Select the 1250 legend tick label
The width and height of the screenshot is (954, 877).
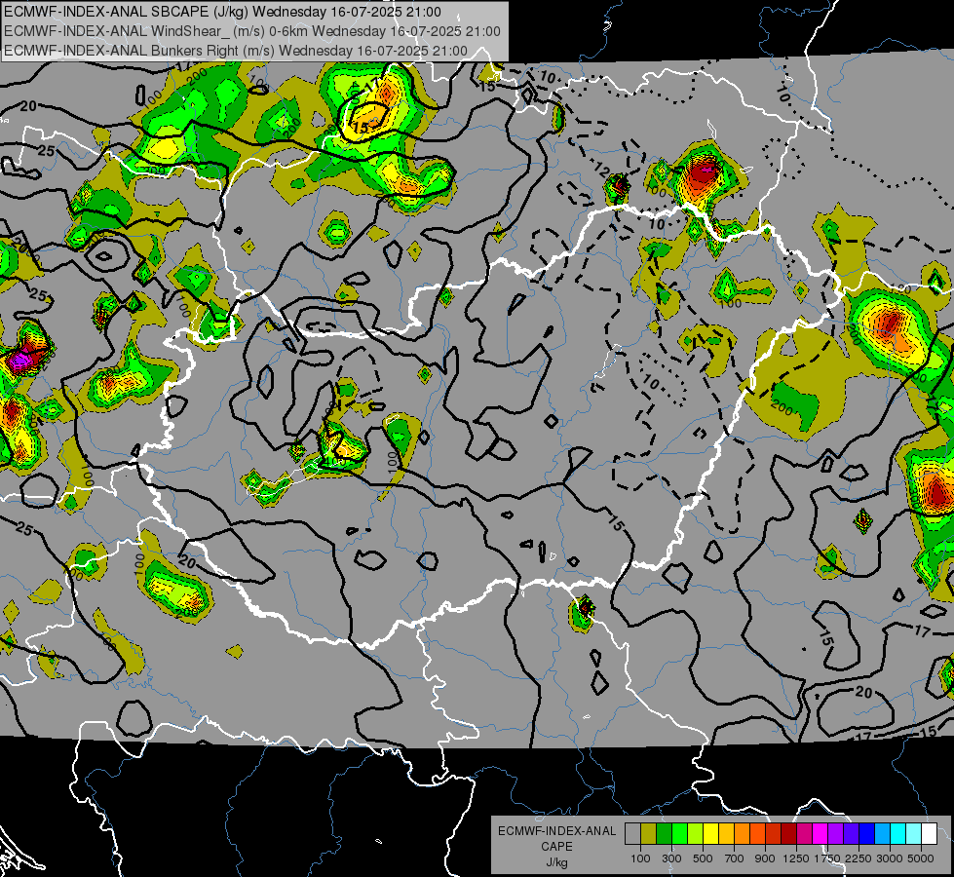coord(796,858)
